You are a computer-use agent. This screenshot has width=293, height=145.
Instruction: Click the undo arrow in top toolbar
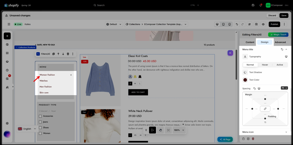[x=237, y=24]
